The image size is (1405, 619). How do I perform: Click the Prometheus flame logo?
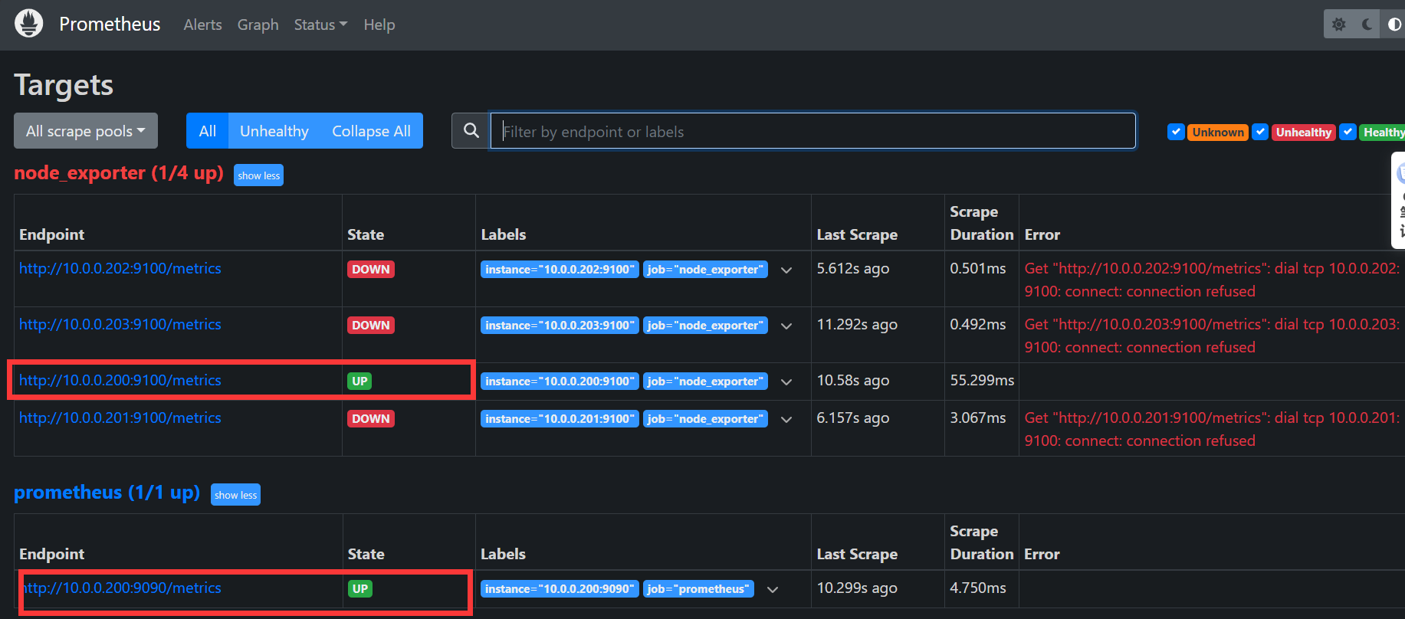click(x=29, y=24)
